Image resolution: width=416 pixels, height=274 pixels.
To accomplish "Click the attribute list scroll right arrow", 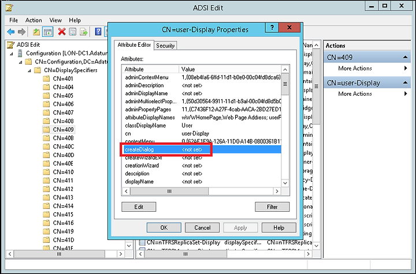I will (x=277, y=191).
